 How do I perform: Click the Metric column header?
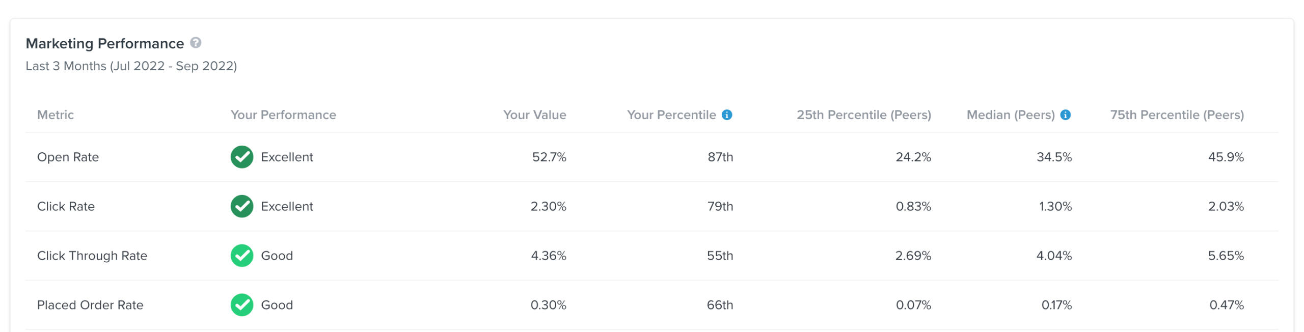[56, 115]
